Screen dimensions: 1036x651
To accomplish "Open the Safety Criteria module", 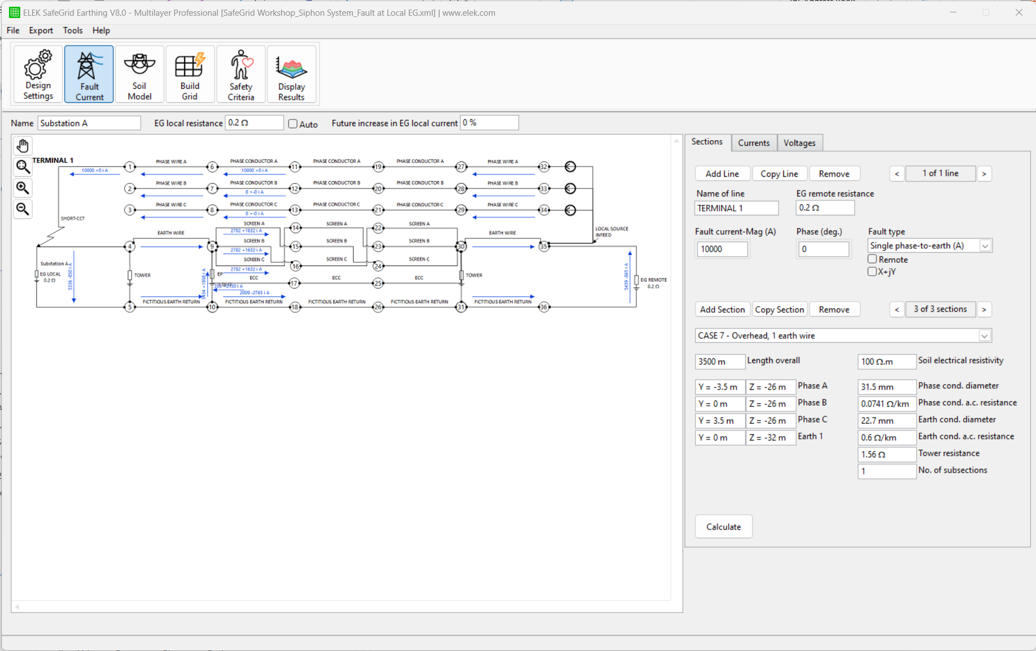I will [241, 74].
